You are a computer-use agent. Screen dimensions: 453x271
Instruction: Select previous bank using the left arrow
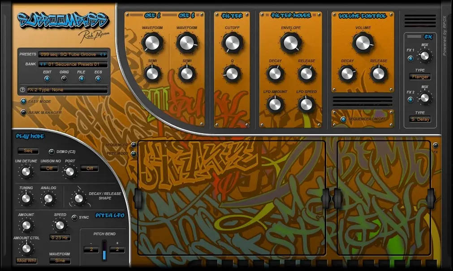point(41,64)
